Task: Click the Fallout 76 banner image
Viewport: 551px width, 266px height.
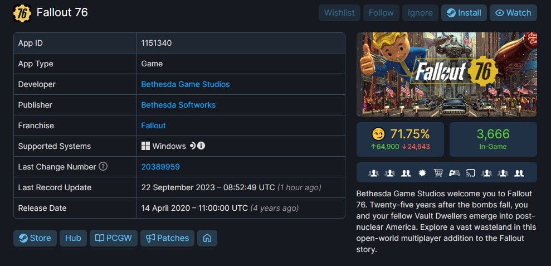Action: point(446,74)
